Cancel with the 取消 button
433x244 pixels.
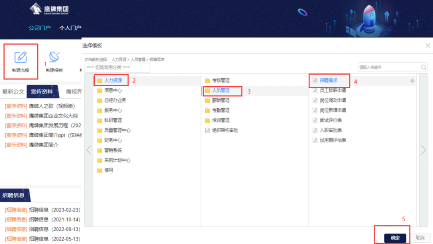click(420, 238)
